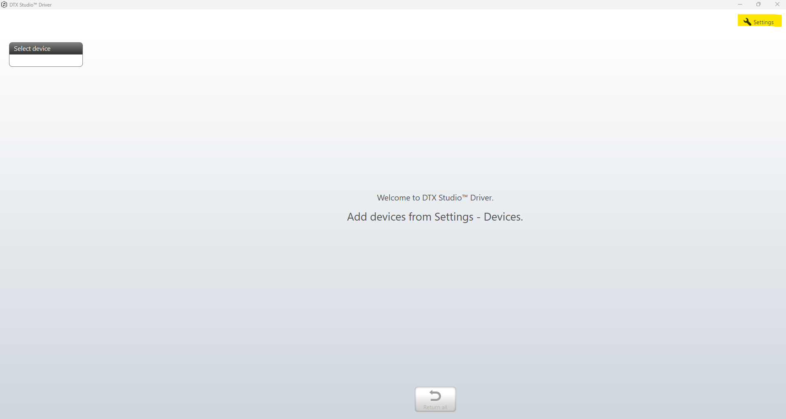Screen dimensions: 786x419
Task: Minimize the DTX Studio Driver window
Action: point(740,5)
